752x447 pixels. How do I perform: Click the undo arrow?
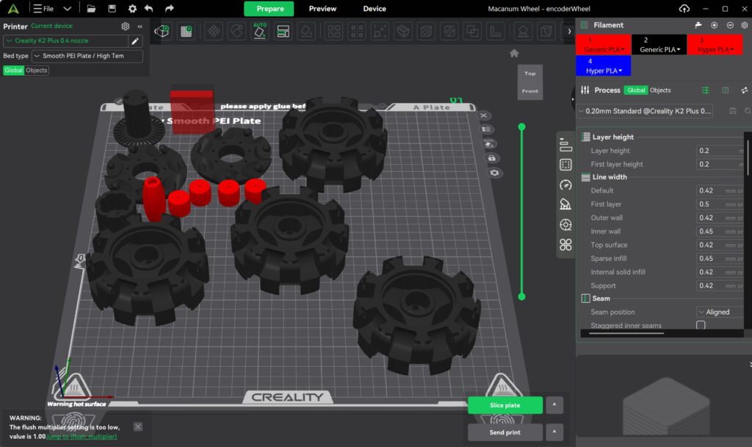[x=149, y=9]
